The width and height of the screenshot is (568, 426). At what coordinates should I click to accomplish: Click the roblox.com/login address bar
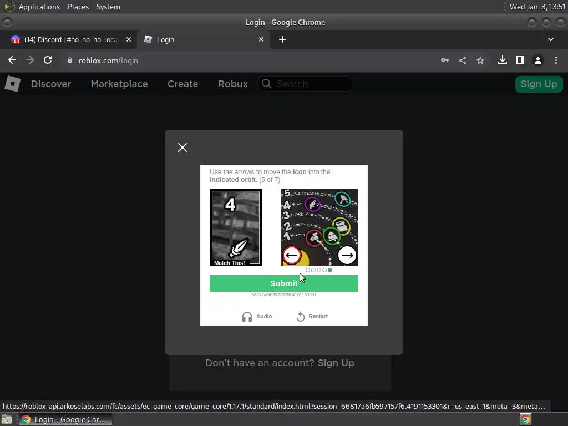pos(108,60)
